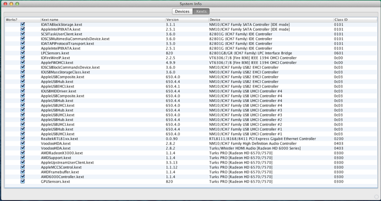This screenshot has height=201, width=381.
Task: Switch to the Devices tab
Action: [x=182, y=11]
